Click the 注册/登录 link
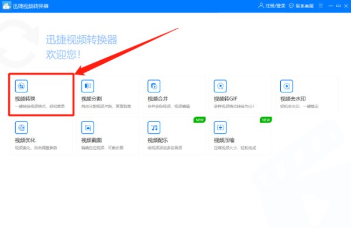 tap(276, 6)
